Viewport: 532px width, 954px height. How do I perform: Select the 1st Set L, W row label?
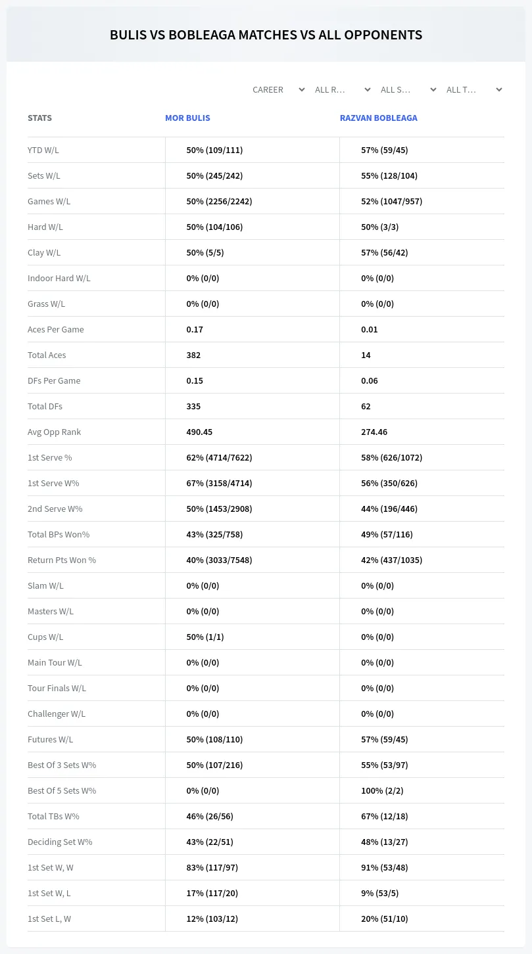pyautogui.click(x=49, y=919)
